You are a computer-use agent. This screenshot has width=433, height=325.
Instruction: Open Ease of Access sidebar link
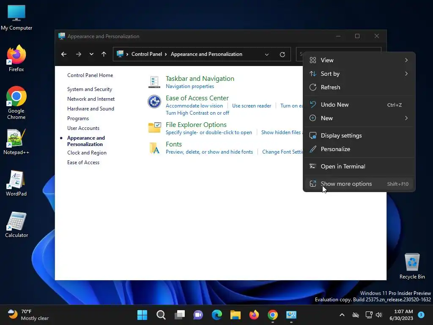coord(83,162)
